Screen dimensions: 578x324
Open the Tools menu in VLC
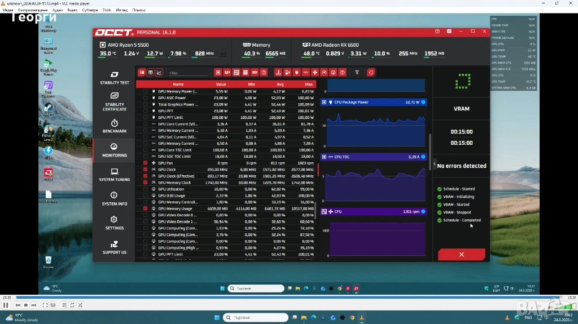(107, 10)
